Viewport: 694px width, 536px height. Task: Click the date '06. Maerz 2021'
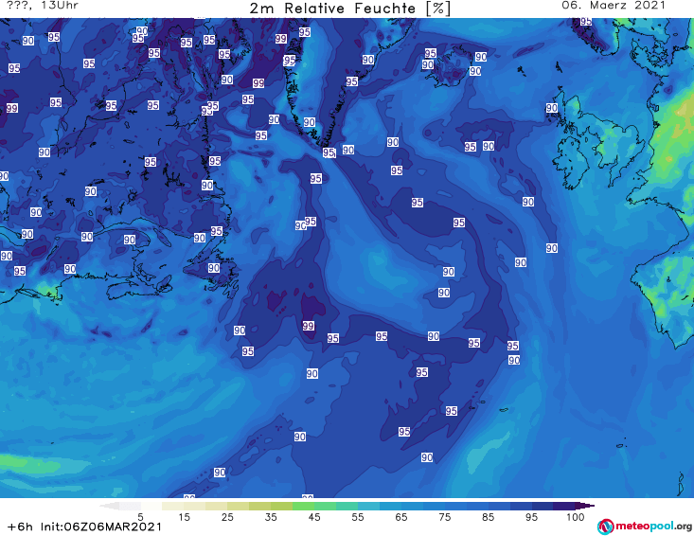click(x=614, y=6)
